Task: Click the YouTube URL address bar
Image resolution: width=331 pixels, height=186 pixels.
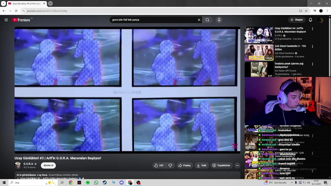Action: [x=160, y=11]
